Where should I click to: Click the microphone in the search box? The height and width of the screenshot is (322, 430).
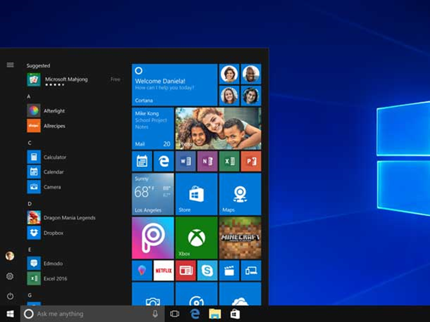pos(155,314)
